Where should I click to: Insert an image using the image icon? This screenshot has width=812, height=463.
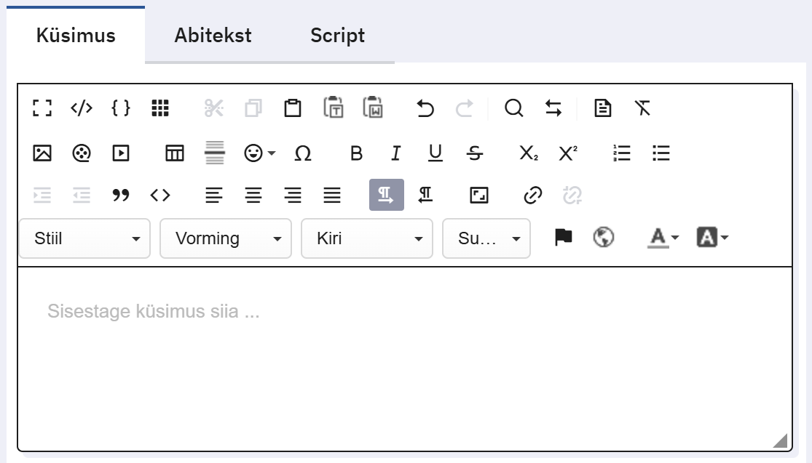pos(42,153)
